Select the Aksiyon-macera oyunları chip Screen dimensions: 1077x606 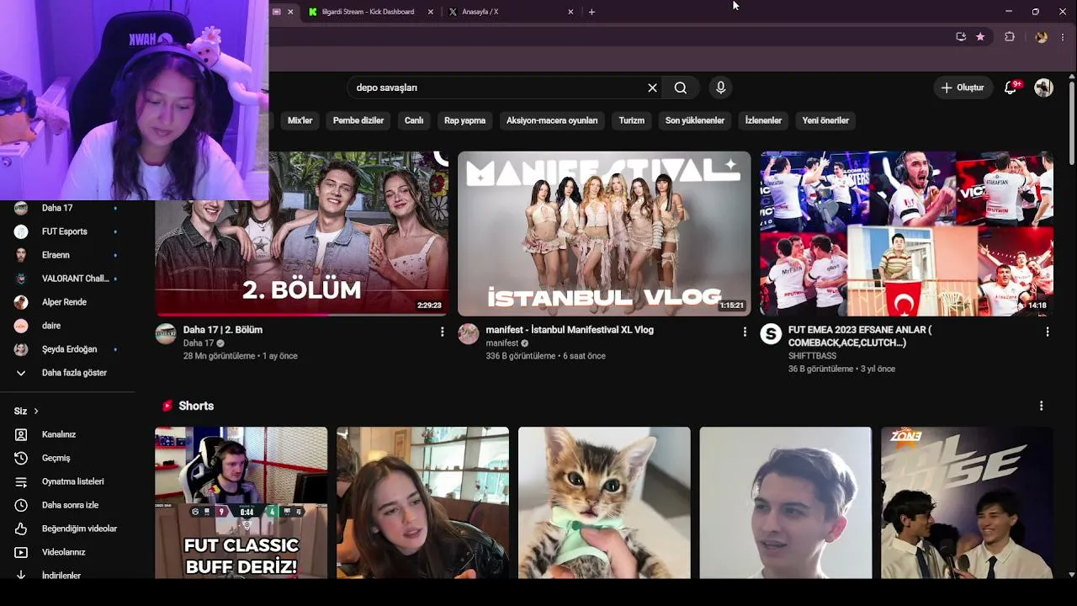click(552, 120)
